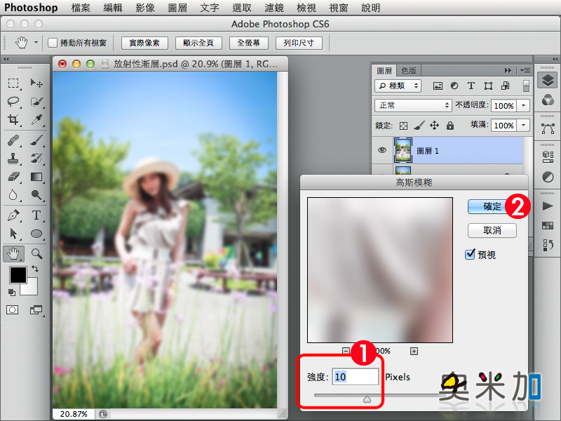Open the 檔案 menu
The image size is (561, 421).
coord(81,8)
